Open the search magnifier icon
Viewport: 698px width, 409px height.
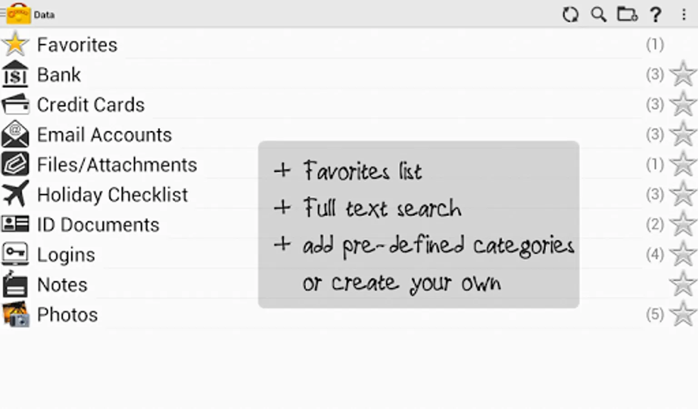coord(598,15)
